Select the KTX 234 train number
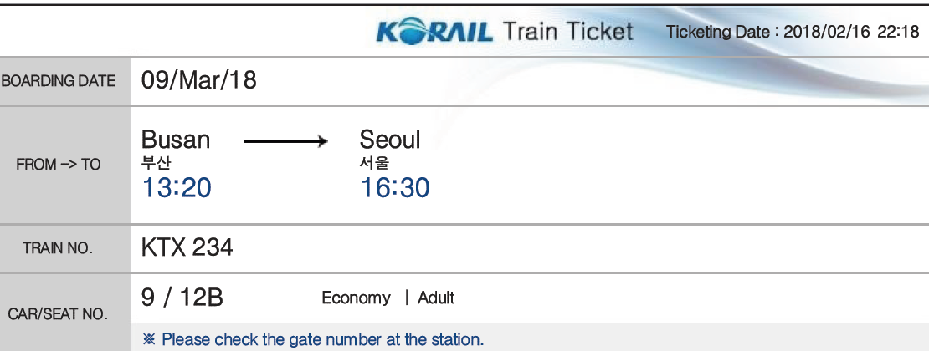Screen dimensions: 929x351 coord(187,247)
